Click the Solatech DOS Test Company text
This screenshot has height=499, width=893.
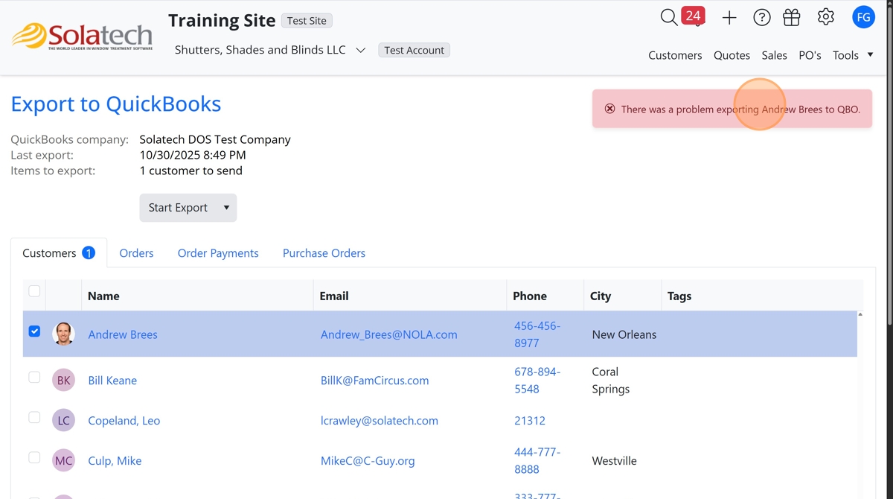(215, 139)
